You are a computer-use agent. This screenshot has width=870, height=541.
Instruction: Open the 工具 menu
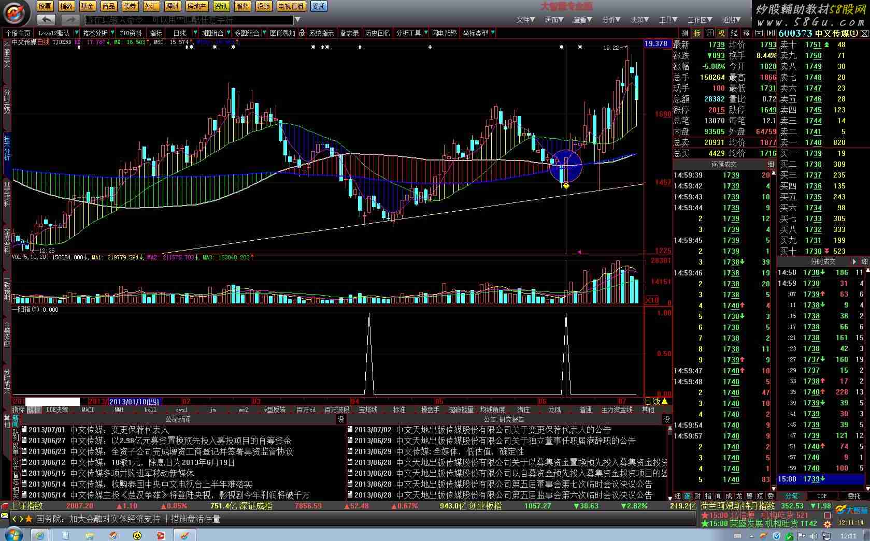(667, 20)
